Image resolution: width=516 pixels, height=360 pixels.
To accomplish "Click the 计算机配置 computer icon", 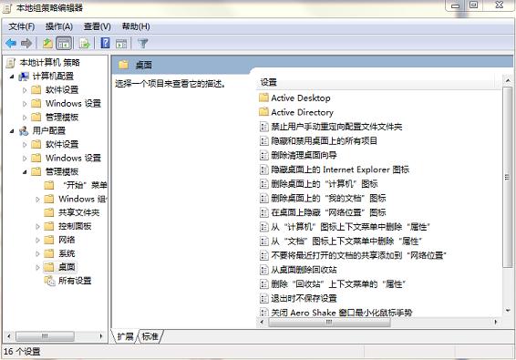I will tap(24, 77).
